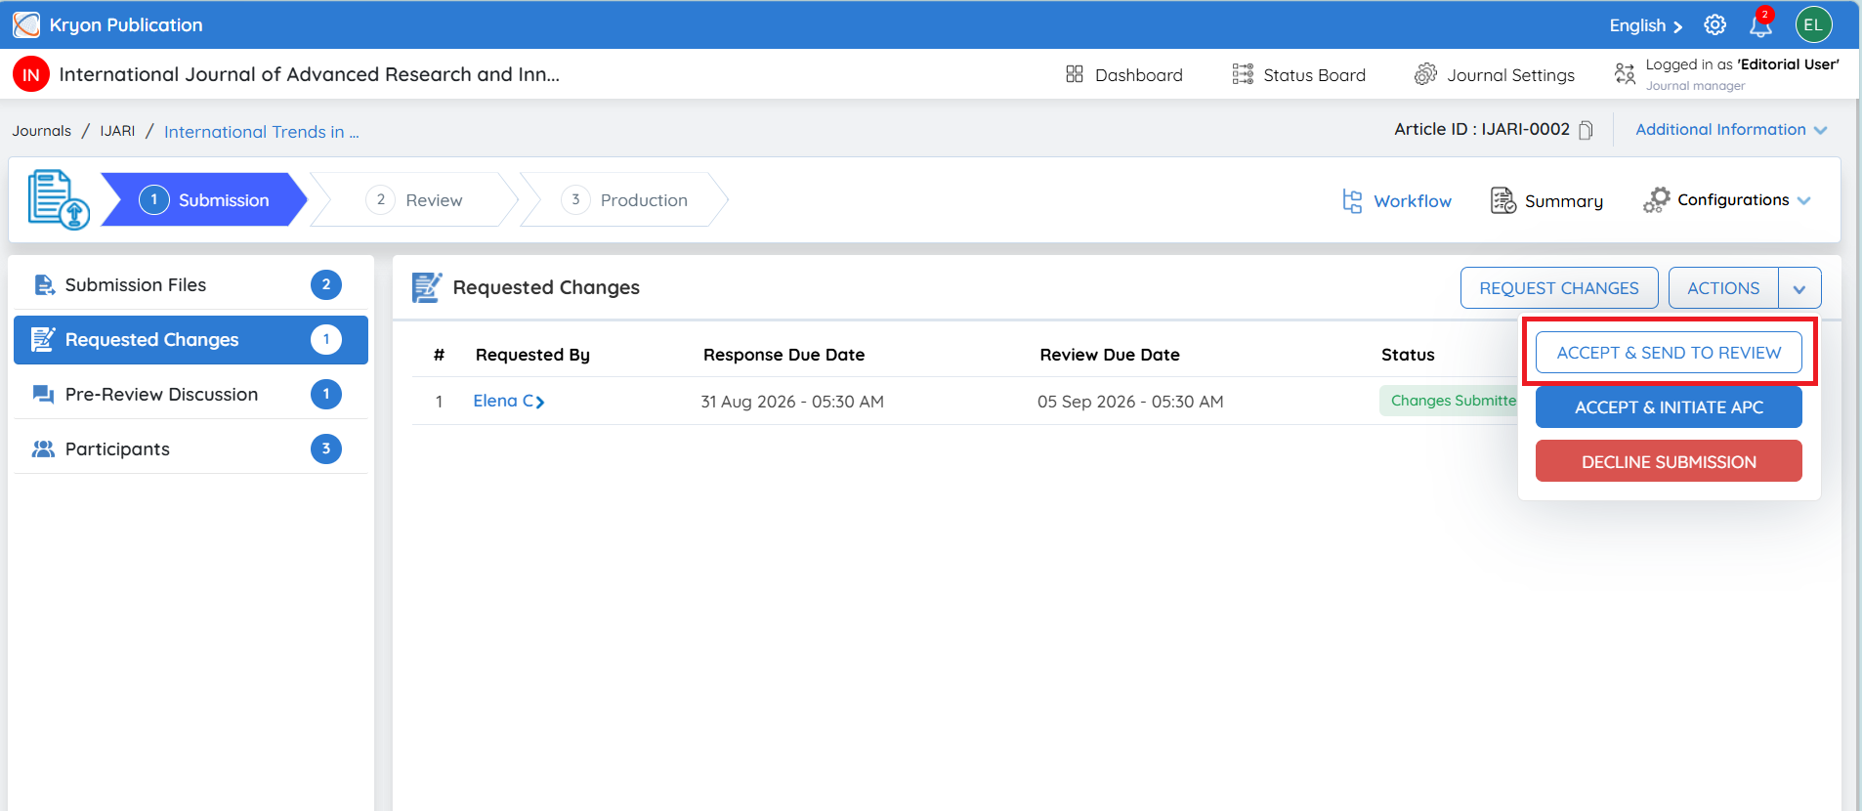Screen dimensions: 1862x811
Task: Click the Submission Files count badge 2
Action: 326,285
